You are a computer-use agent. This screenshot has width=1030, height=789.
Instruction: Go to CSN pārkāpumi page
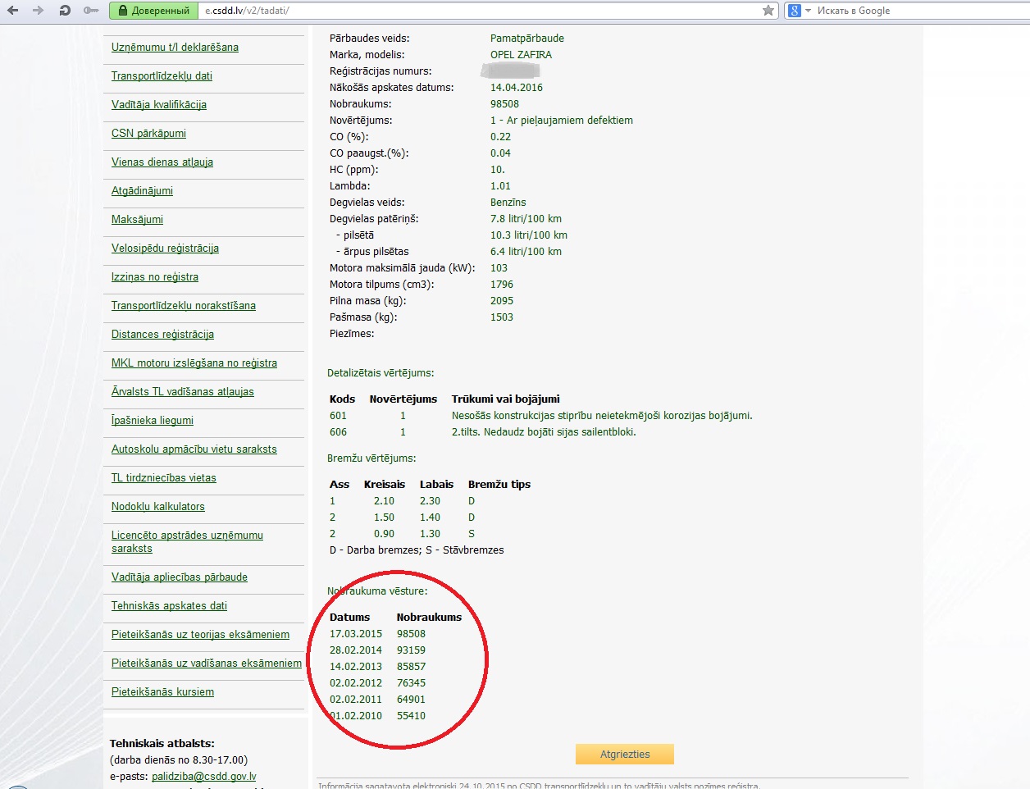[148, 134]
